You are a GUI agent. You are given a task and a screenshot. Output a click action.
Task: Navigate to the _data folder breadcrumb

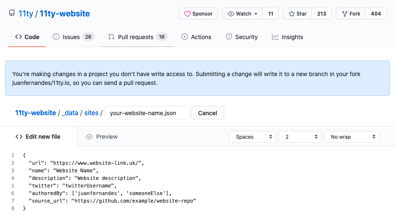[70, 113]
